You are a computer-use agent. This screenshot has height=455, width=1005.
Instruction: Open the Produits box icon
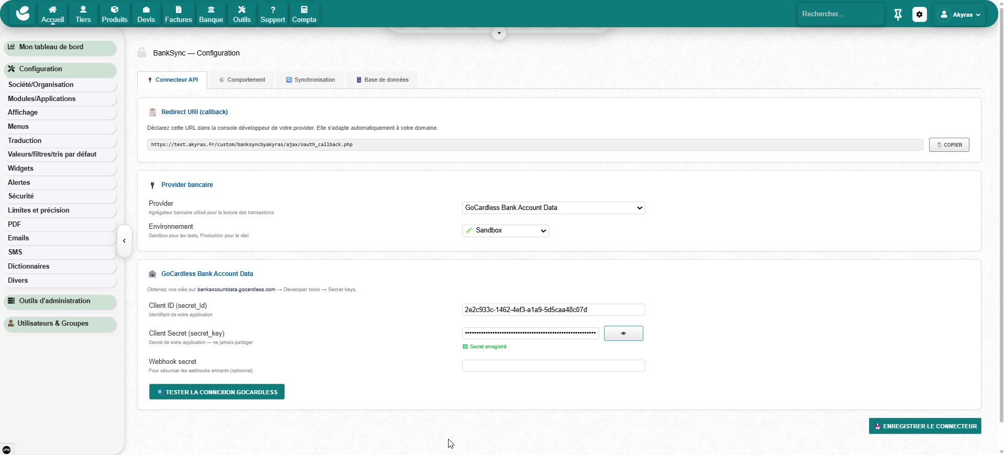click(x=114, y=10)
